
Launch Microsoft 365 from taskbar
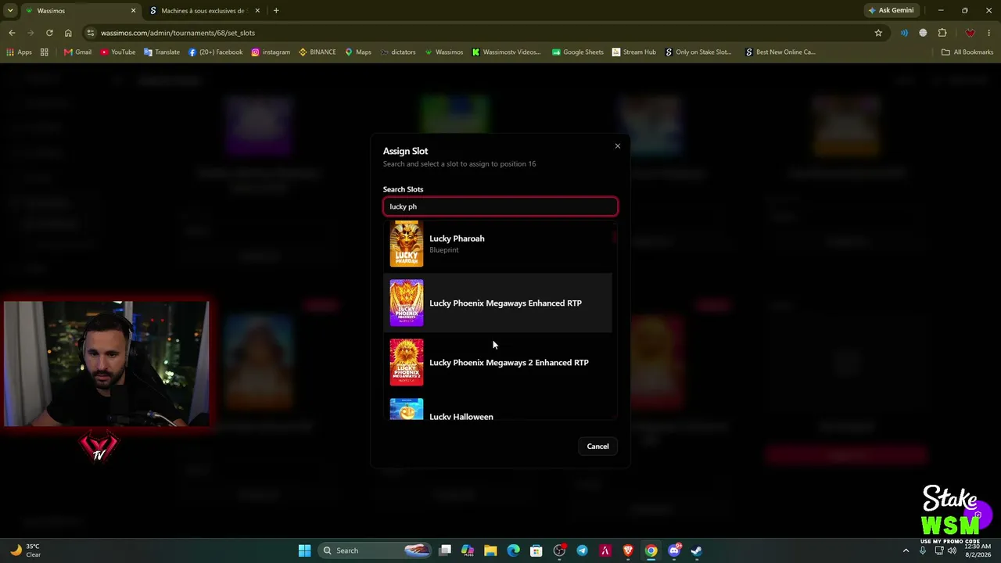click(x=468, y=550)
